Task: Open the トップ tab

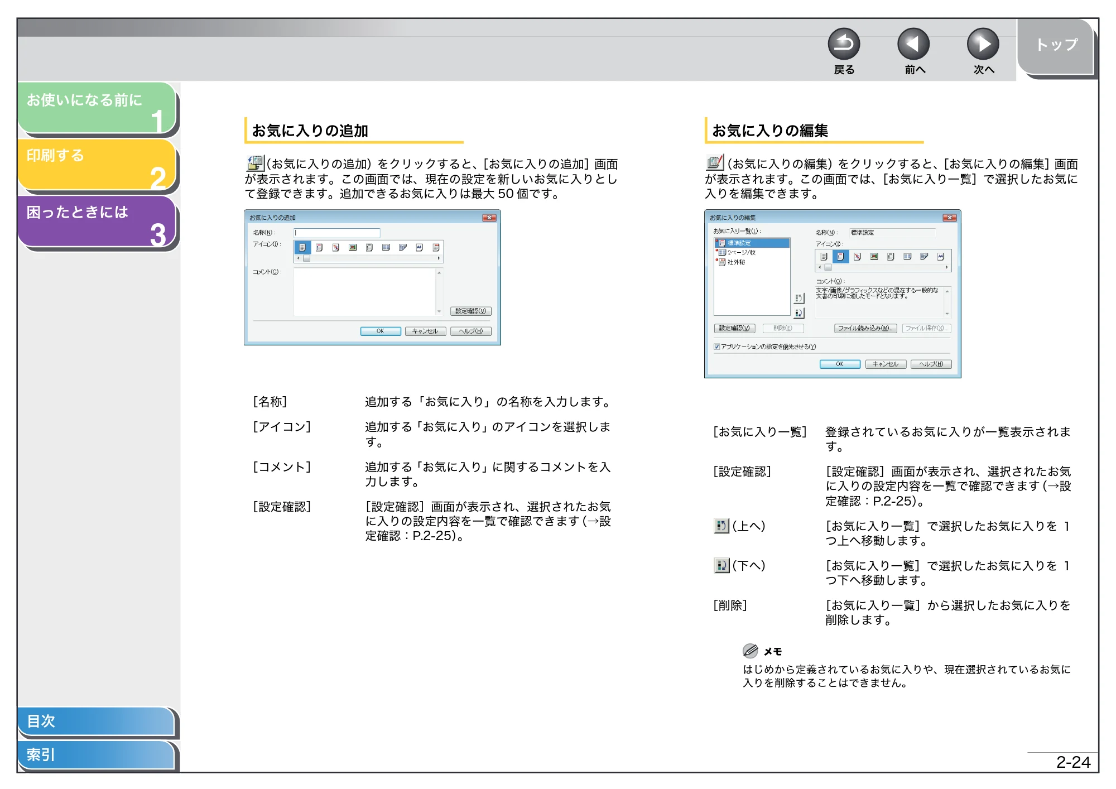Action: pyautogui.click(x=1056, y=47)
